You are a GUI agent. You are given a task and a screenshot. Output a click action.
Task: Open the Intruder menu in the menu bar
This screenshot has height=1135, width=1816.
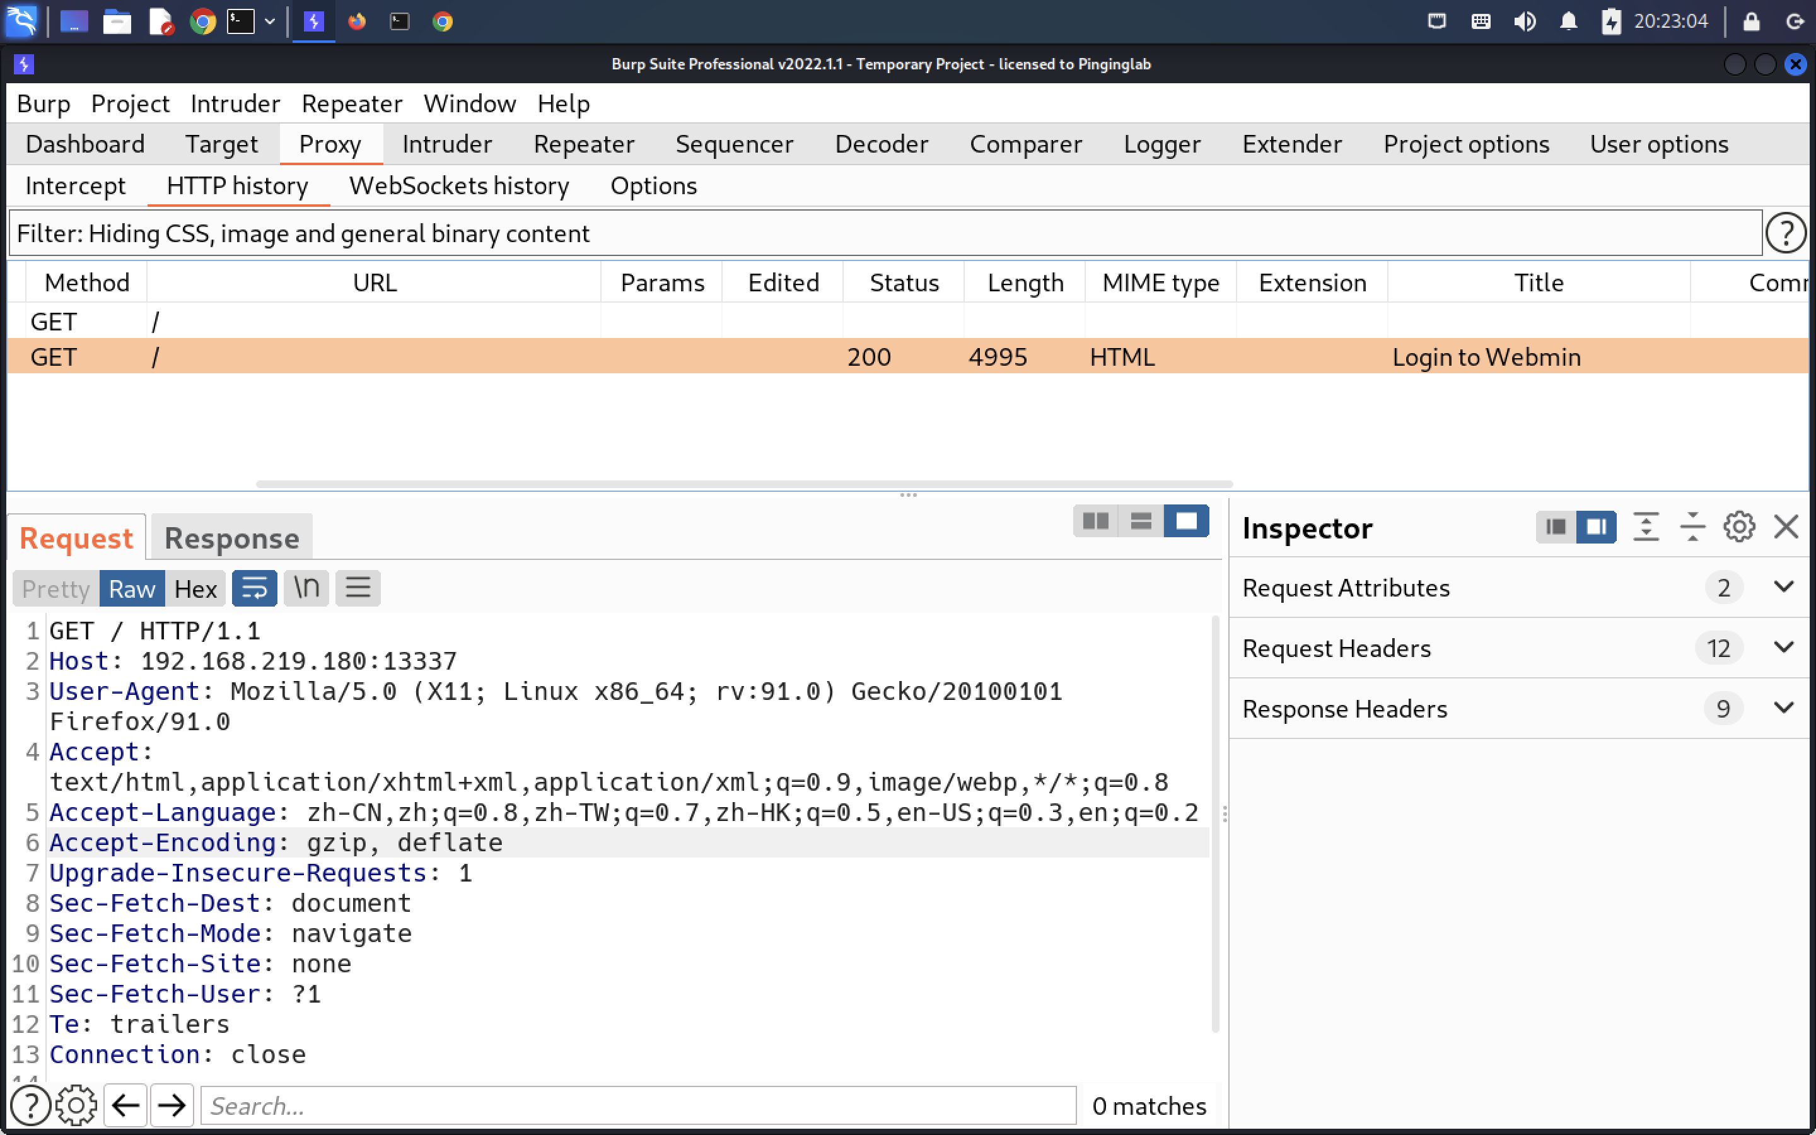coord(235,103)
